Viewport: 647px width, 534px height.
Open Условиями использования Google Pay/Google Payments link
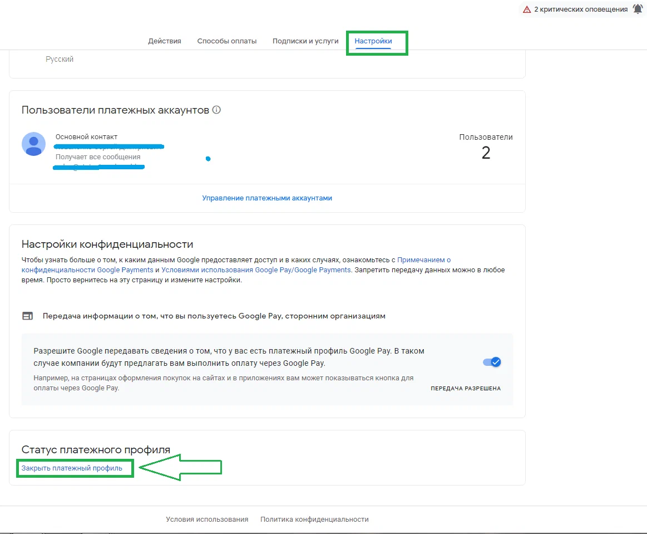[x=256, y=270]
